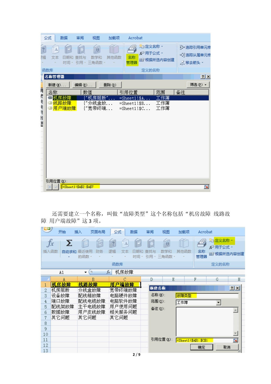Click the 追踪从属单元格 icon

[x=182, y=55]
